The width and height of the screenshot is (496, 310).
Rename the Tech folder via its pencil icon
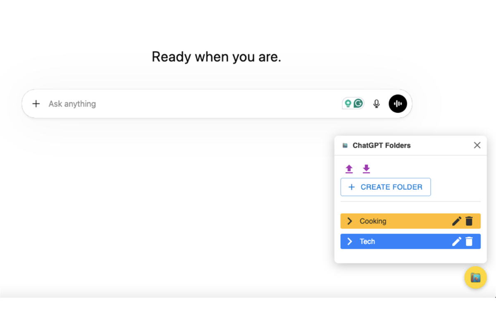click(456, 241)
